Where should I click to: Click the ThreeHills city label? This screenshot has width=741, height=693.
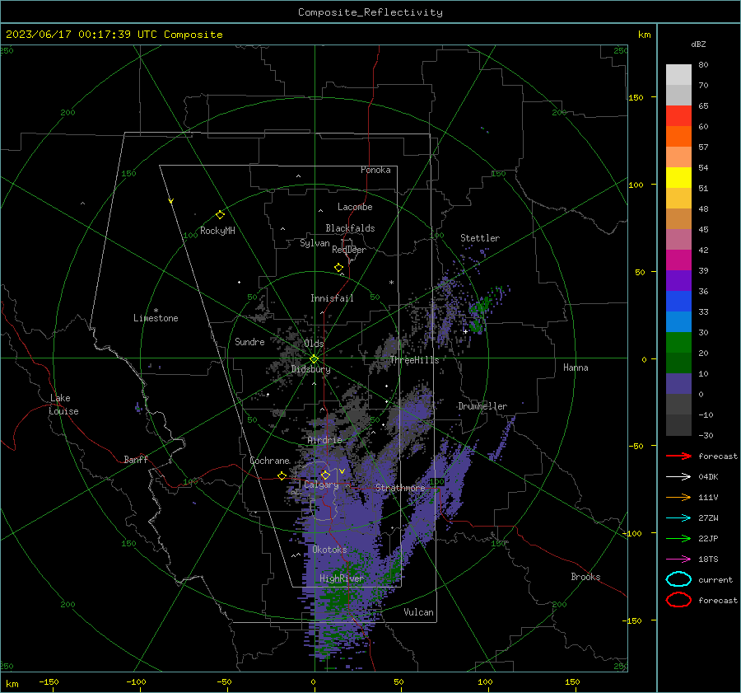pyautogui.click(x=414, y=360)
